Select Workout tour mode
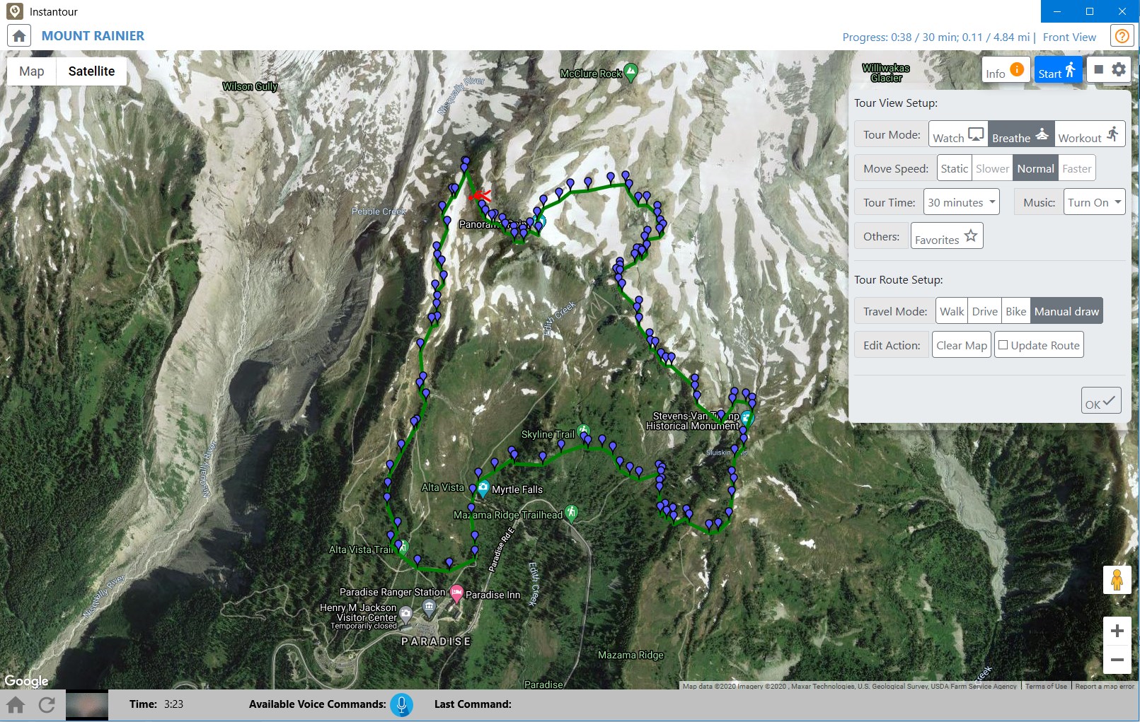Screen dimensions: 1140x722 [x=1090, y=134]
